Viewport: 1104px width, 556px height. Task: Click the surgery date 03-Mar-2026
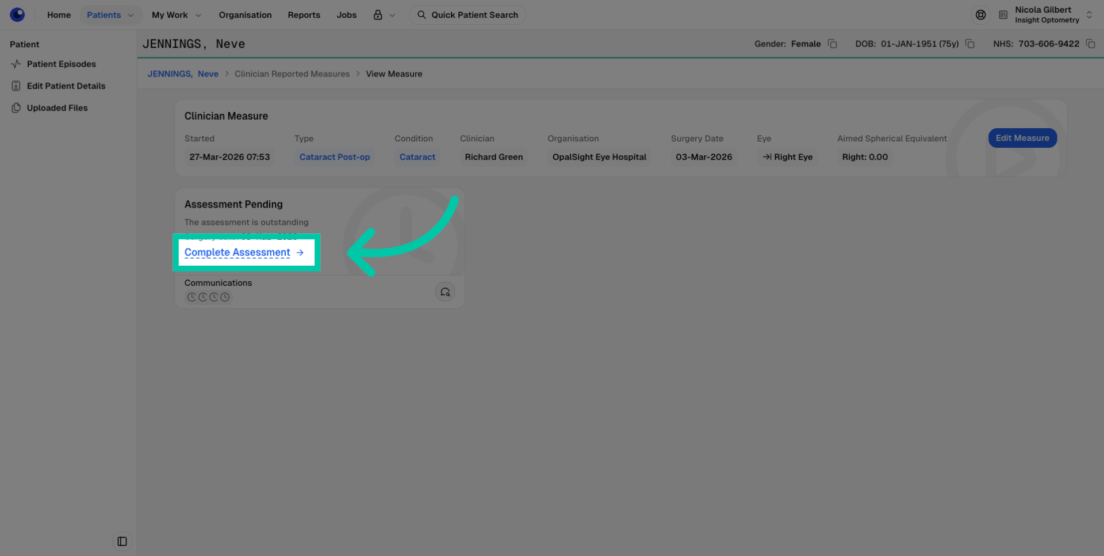(x=704, y=157)
